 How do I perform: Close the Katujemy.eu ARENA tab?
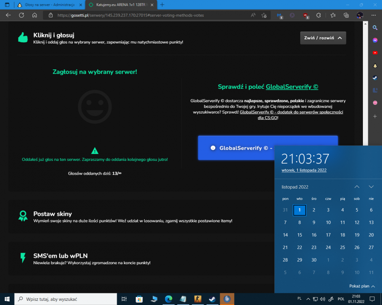click(152, 5)
